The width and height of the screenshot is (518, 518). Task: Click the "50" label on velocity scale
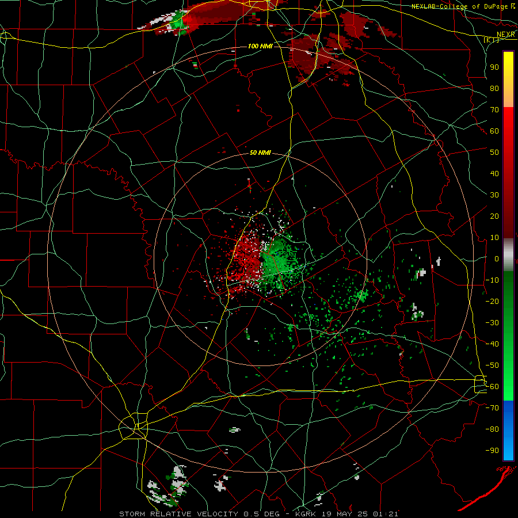[x=494, y=153]
